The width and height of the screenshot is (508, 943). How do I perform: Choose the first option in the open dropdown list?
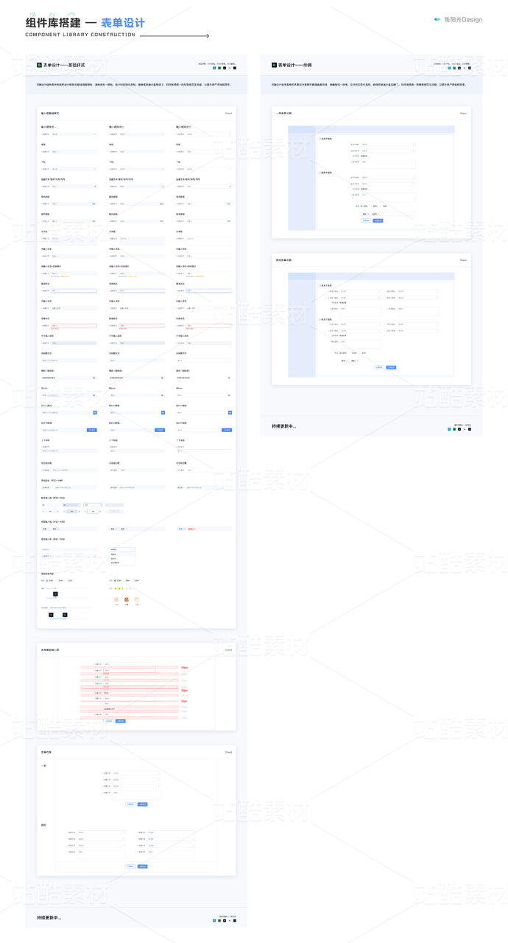tap(121, 554)
